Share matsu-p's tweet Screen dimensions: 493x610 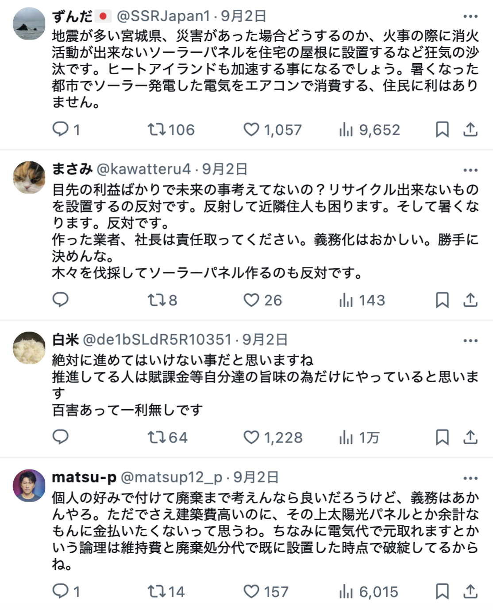coord(470,591)
